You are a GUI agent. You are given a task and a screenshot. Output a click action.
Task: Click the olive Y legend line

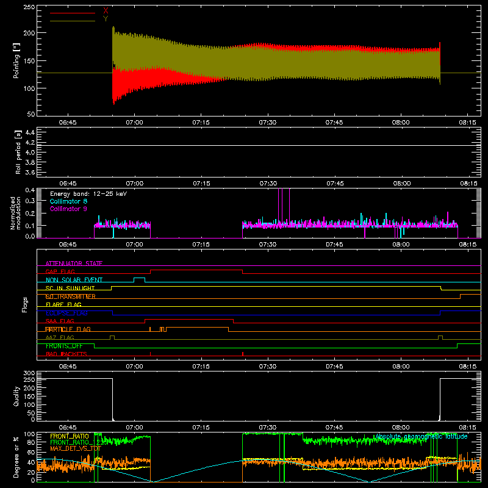coord(73,21)
